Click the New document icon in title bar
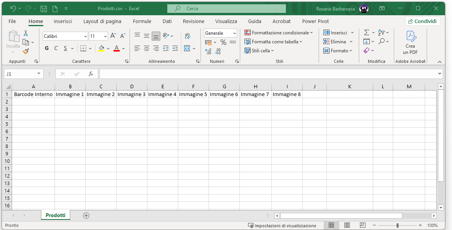This screenshot has height=230, width=452. tap(55, 9)
